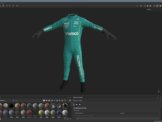Open the camera options in top-right toolbar
This screenshot has width=162, height=122.
[x=151, y=6]
